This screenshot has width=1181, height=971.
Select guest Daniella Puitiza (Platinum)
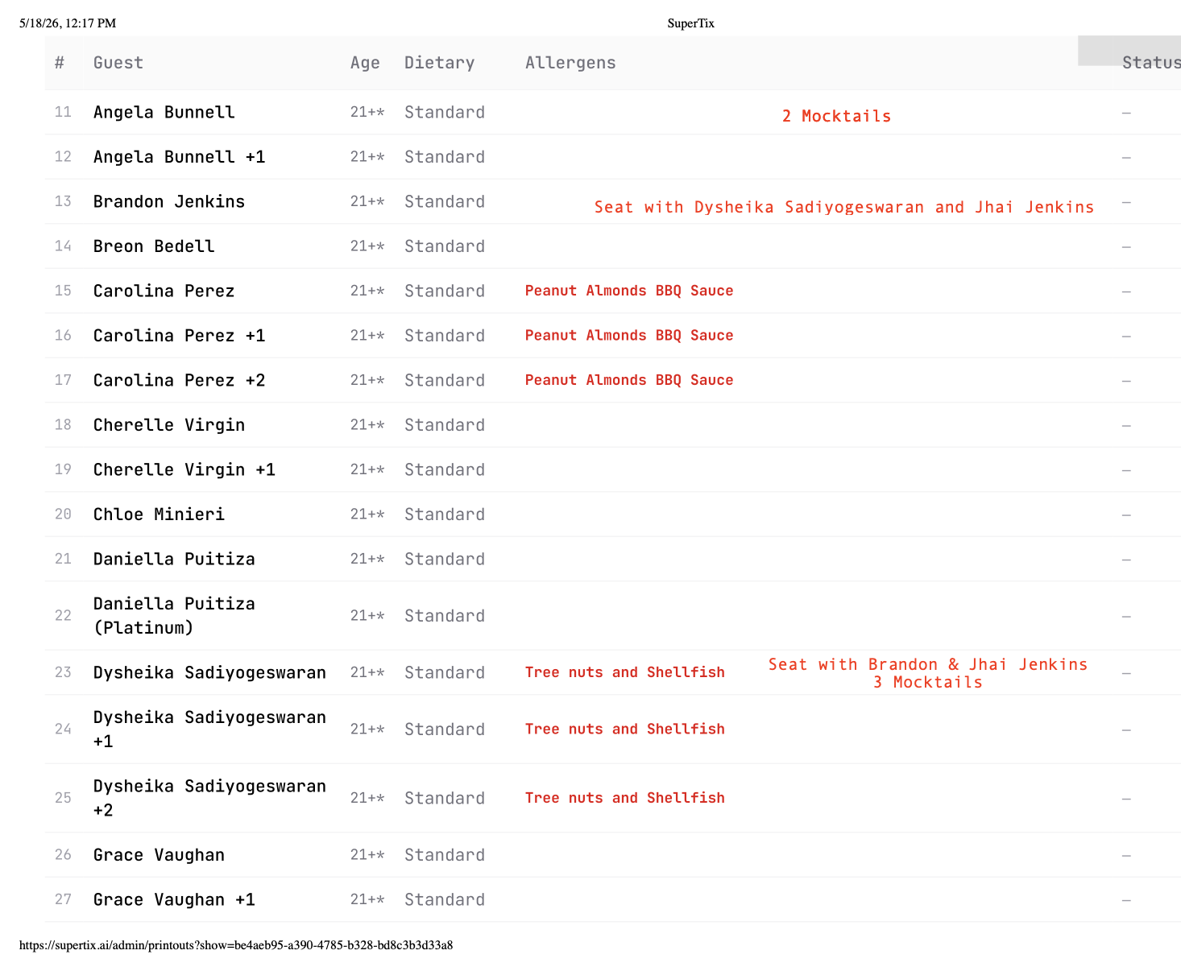click(x=174, y=616)
